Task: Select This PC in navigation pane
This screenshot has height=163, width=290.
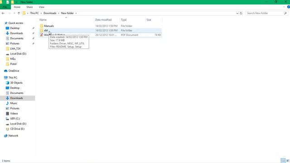Action: pyautogui.click(x=13, y=77)
